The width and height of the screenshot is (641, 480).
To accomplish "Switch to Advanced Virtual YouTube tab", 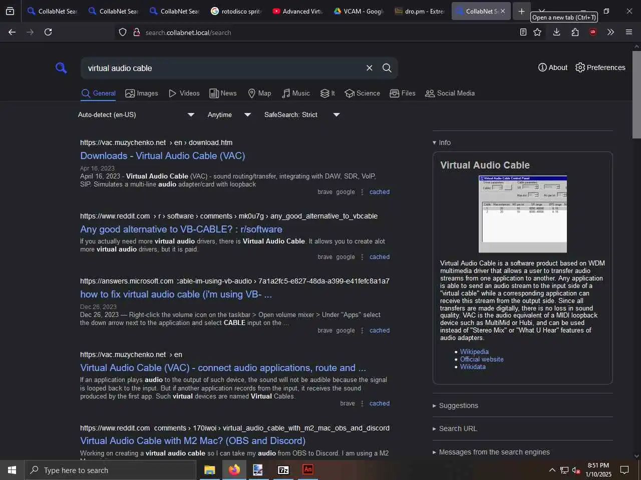I will (x=297, y=11).
